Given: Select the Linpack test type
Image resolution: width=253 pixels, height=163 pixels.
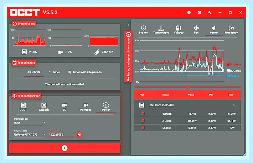Looking at the screenshot, I should (x=44, y=107).
